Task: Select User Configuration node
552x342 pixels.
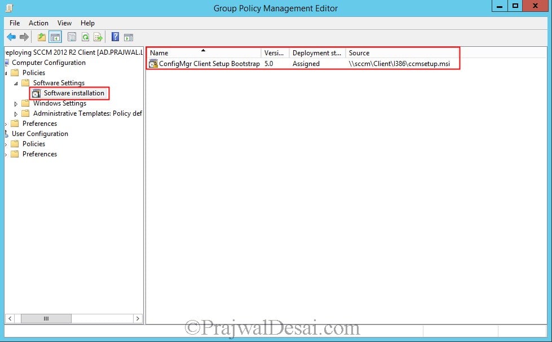Action: [x=40, y=134]
